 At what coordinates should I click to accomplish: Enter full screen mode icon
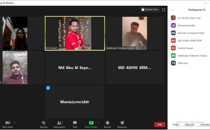point(164,10)
